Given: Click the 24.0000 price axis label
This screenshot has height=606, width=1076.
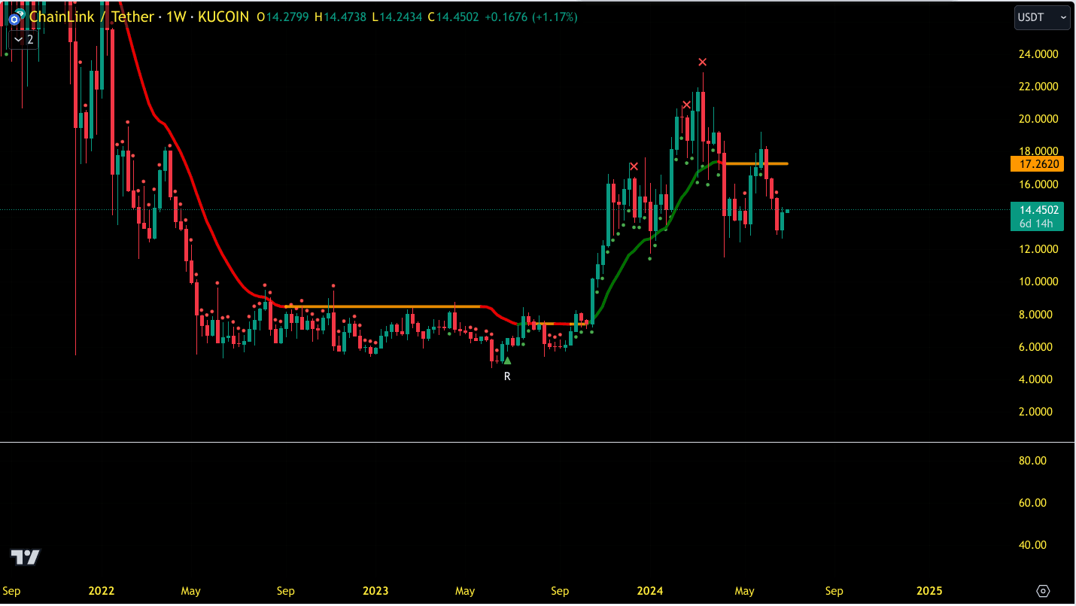Looking at the screenshot, I should click(x=1038, y=54).
